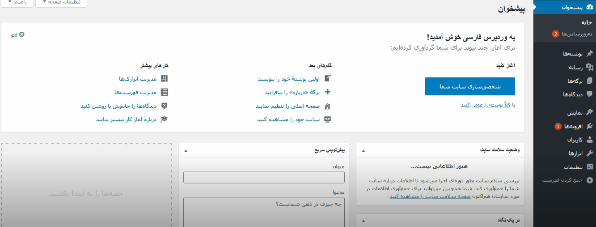Click the person icon for کاربران

tap(589, 140)
